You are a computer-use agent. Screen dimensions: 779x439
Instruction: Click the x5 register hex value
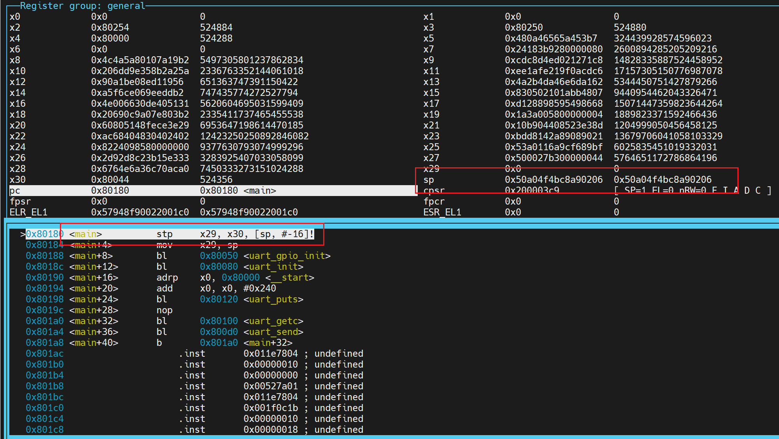[x=550, y=38]
